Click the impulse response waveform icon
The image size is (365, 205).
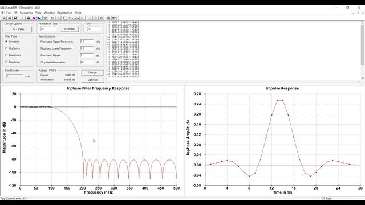point(77,18)
